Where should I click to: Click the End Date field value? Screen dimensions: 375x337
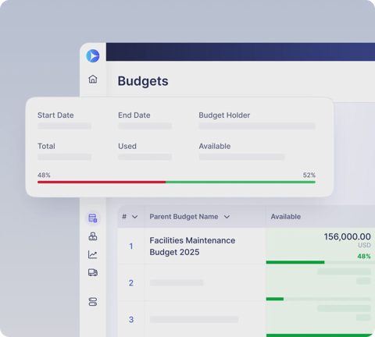pyautogui.click(x=145, y=126)
